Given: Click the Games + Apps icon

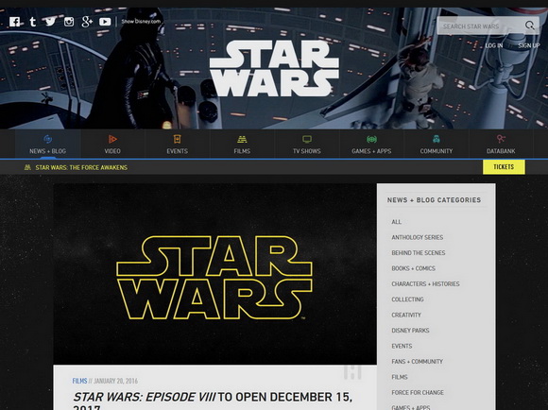Looking at the screenshot, I should (371, 140).
